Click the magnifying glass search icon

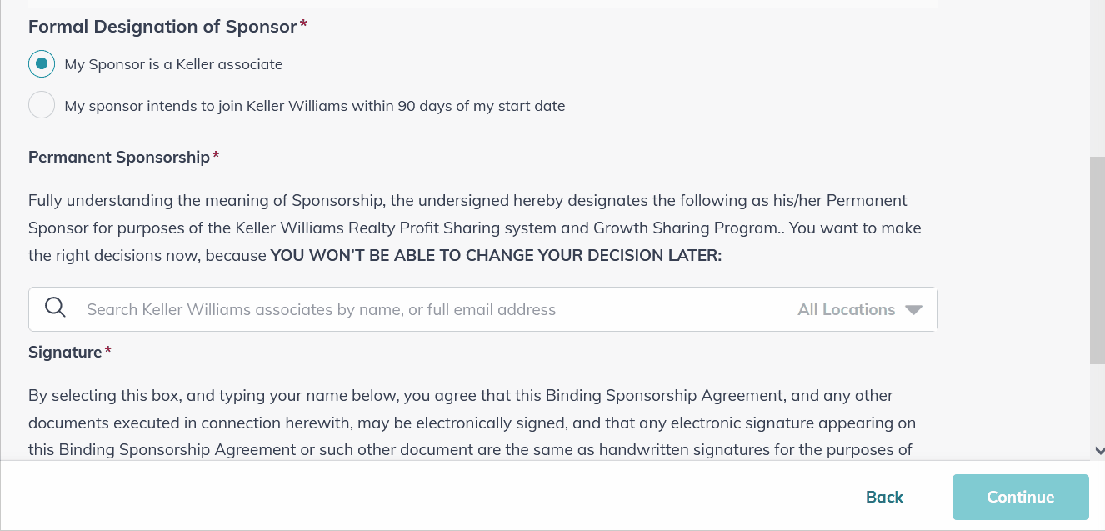click(x=55, y=307)
